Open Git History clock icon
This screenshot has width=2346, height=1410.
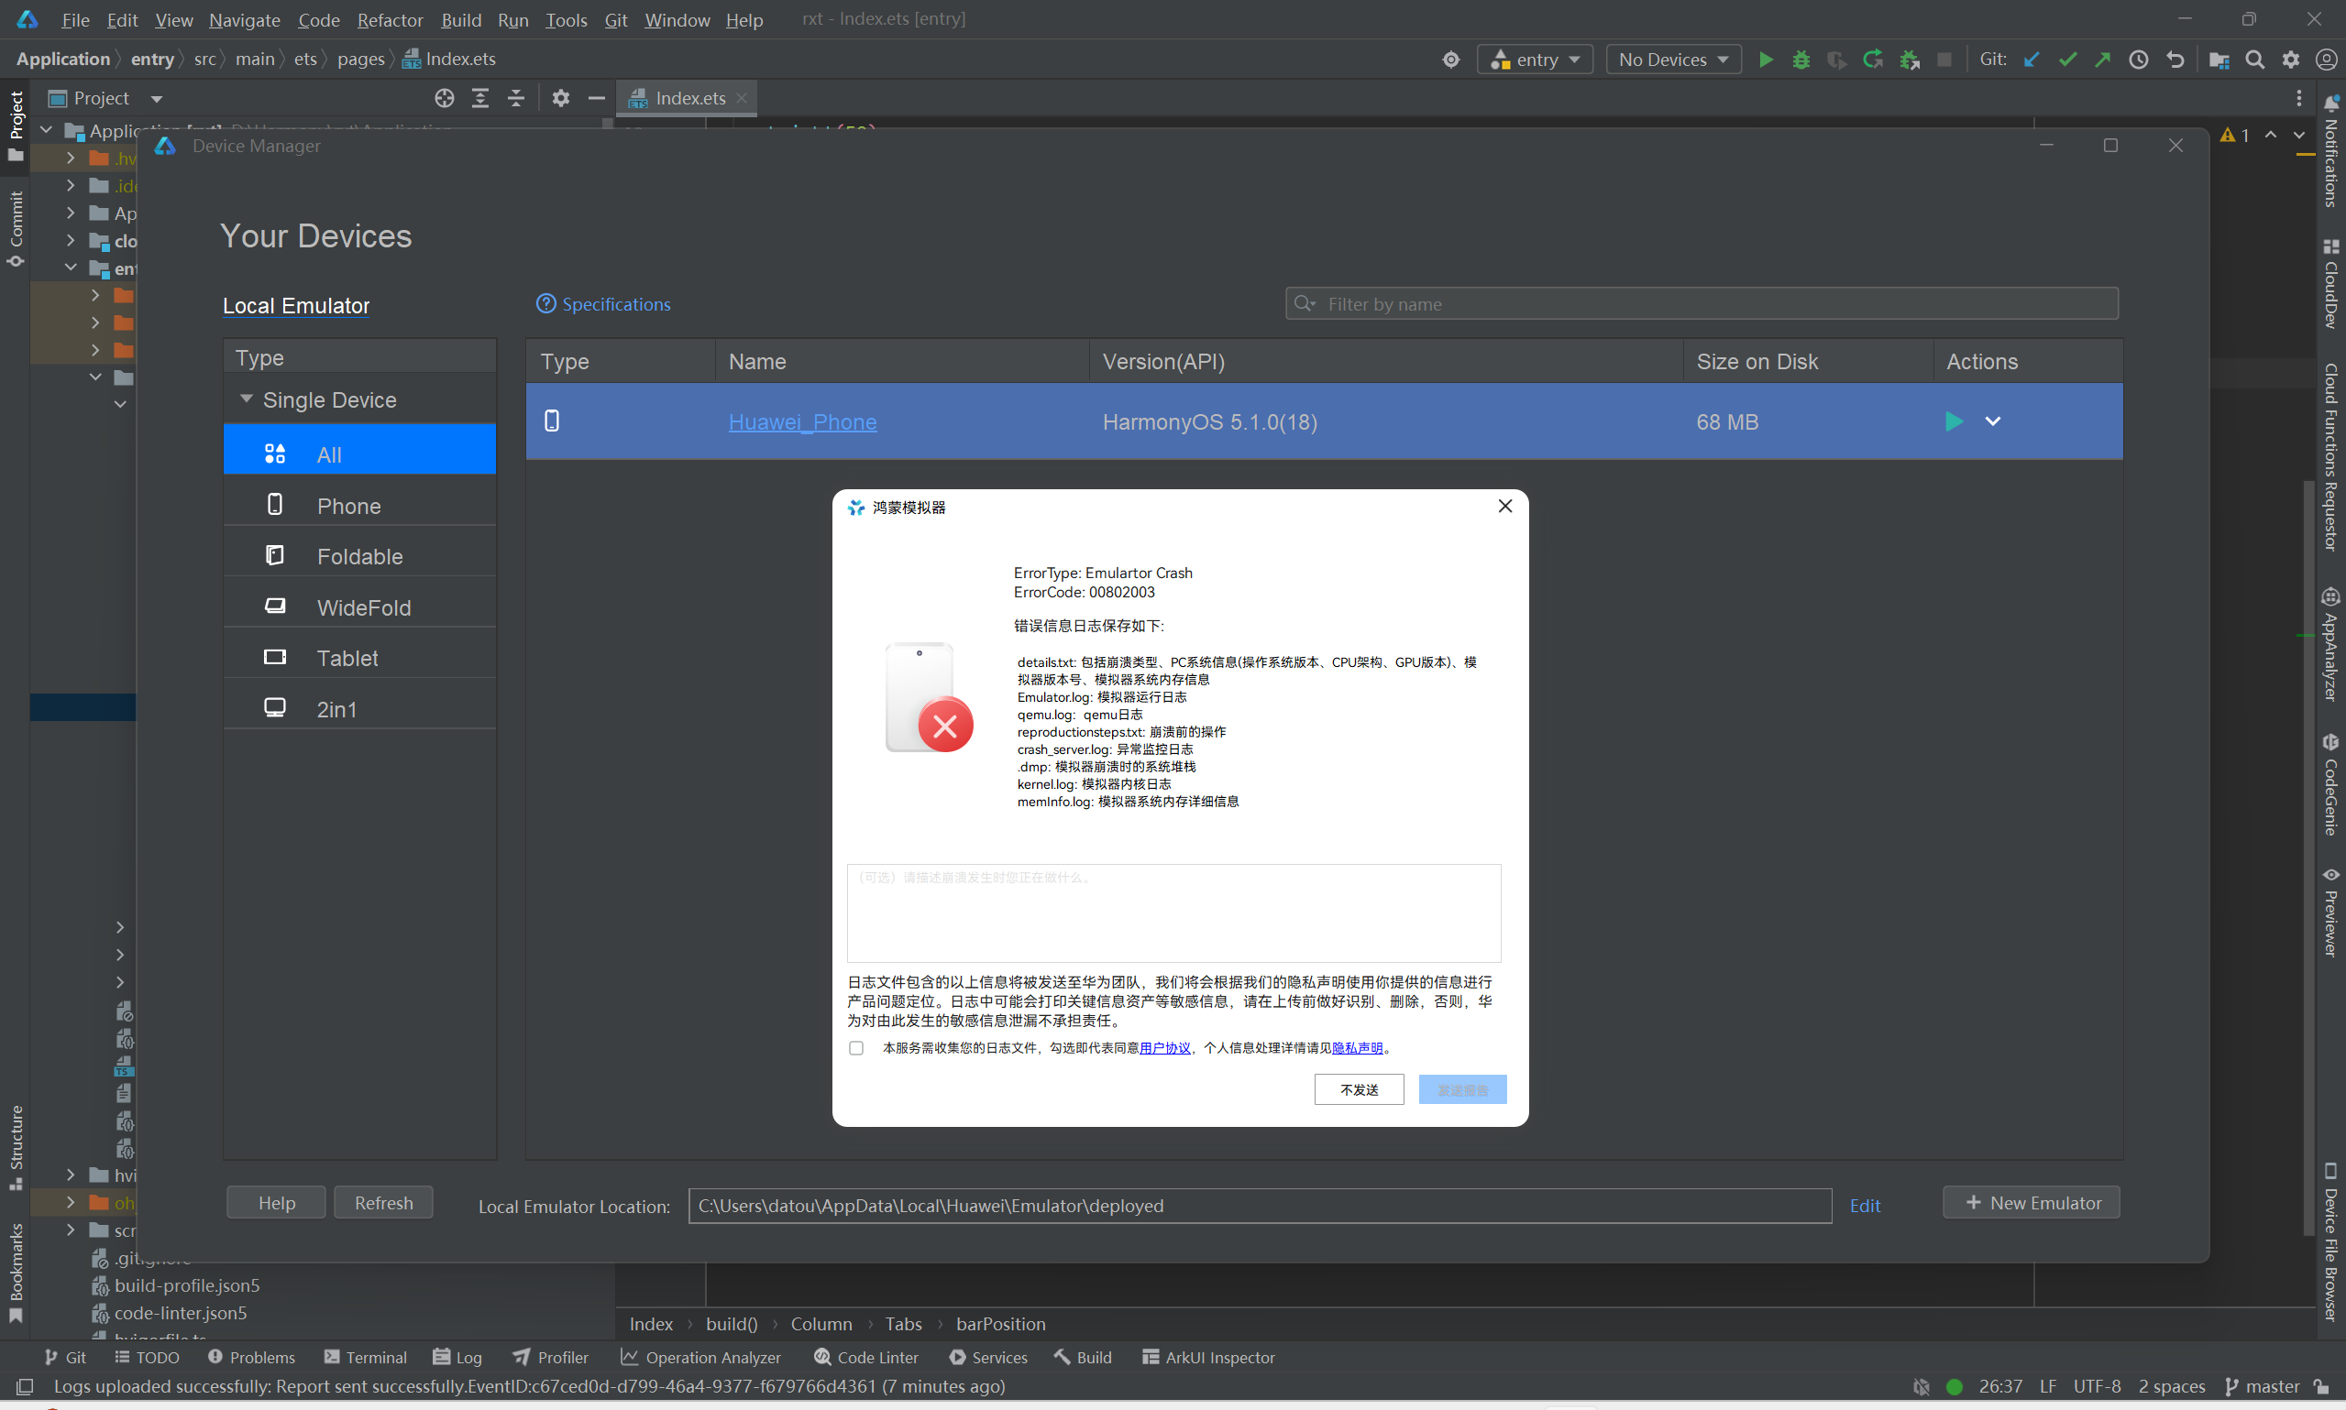pos(2139,60)
